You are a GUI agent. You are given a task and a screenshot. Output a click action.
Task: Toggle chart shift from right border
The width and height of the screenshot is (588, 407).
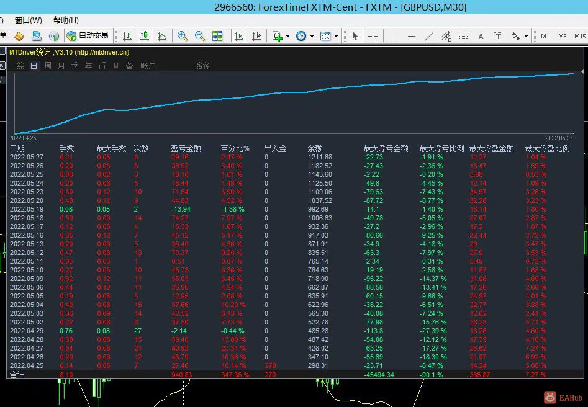pos(256,36)
